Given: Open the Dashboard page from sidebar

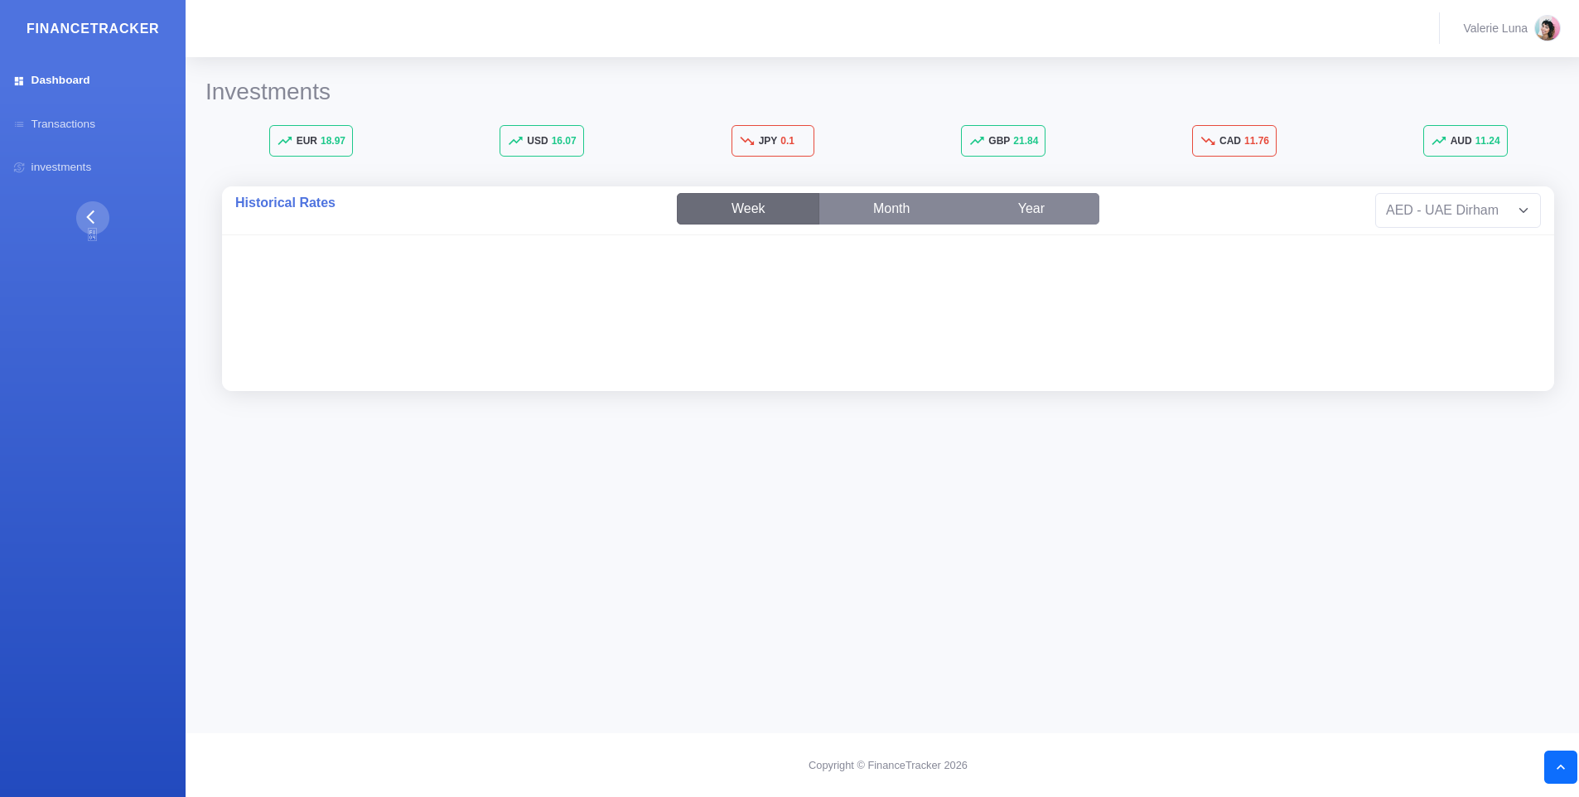Looking at the screenshot, I should click(60, 80).
